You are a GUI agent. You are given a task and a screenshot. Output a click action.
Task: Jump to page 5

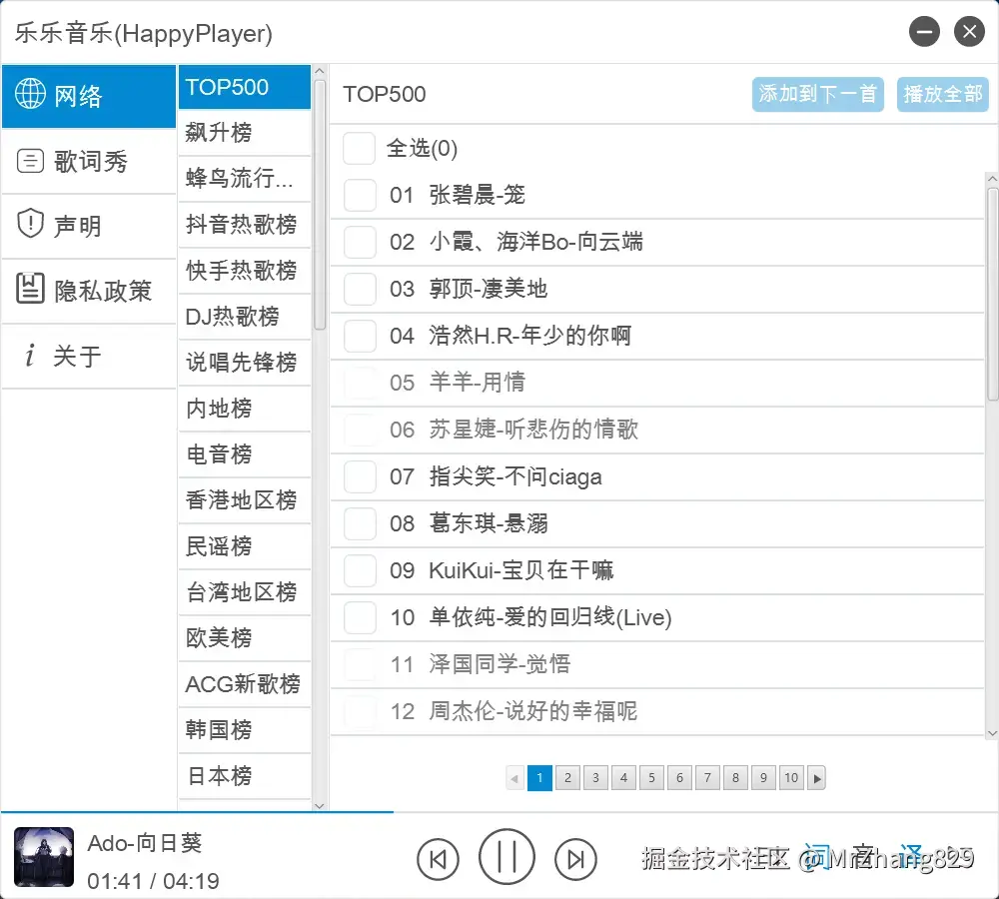pos(651,778)
